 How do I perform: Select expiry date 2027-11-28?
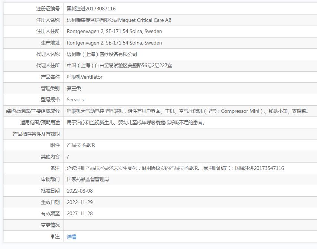tap(80, 213)
